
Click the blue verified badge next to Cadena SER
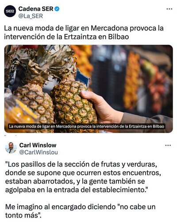[x=57, y=9]
